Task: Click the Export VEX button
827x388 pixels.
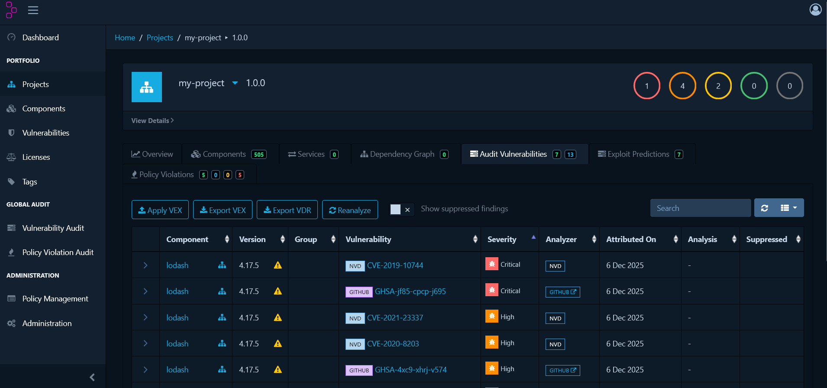Action: [223, 210]
